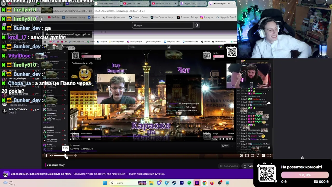
Task: Open OBS Studio from the taskbar
Action: pyautogui.click(x=220, y=183)
